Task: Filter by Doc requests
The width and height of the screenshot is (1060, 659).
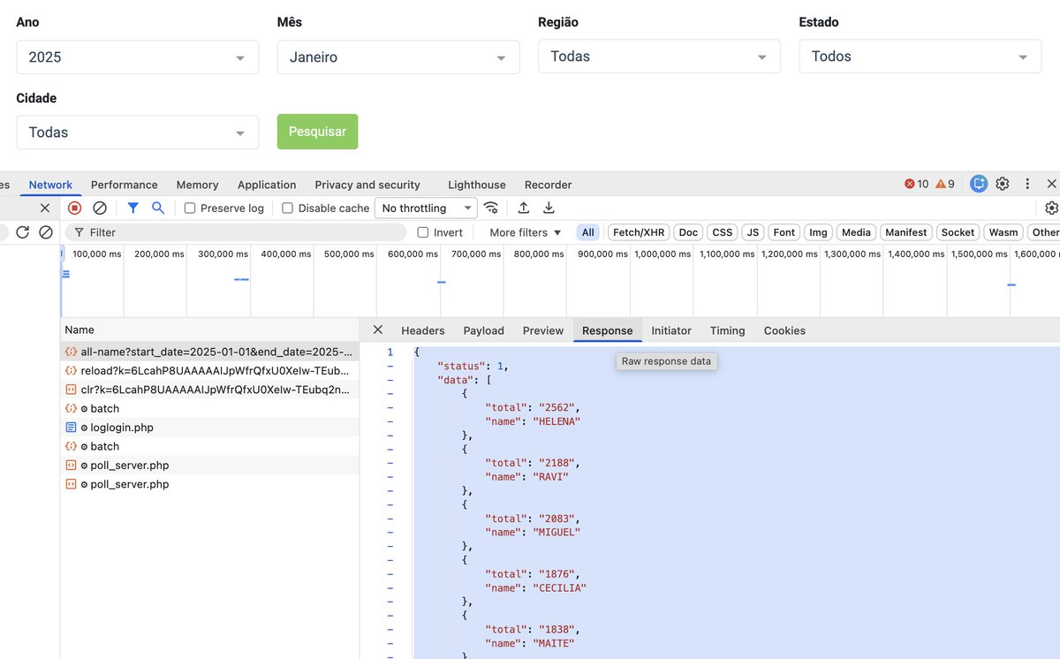Action: tap(689, 232)
